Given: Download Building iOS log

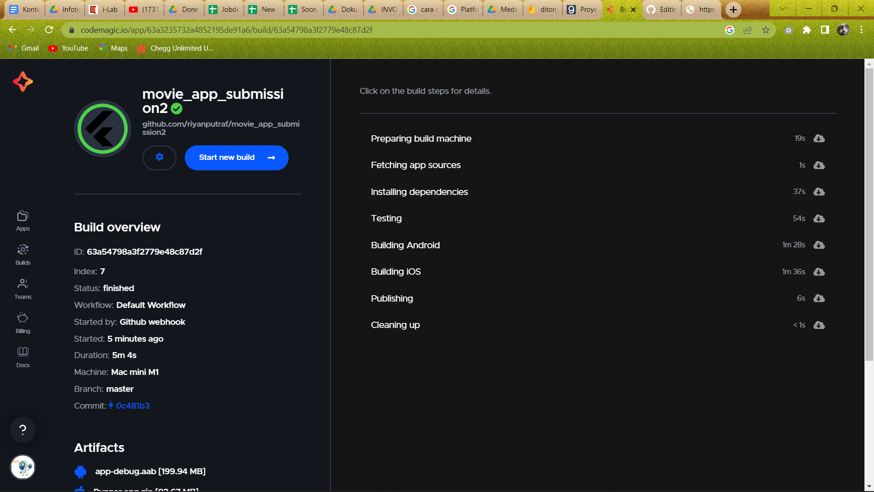Looking at the screenshot, I should pos(819,272).
